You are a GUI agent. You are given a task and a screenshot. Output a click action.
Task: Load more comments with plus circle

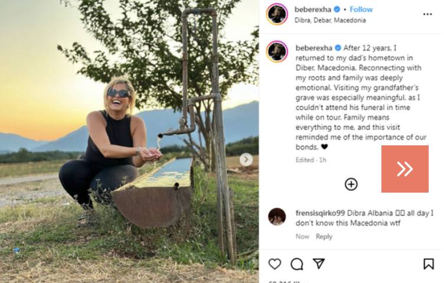351,184
